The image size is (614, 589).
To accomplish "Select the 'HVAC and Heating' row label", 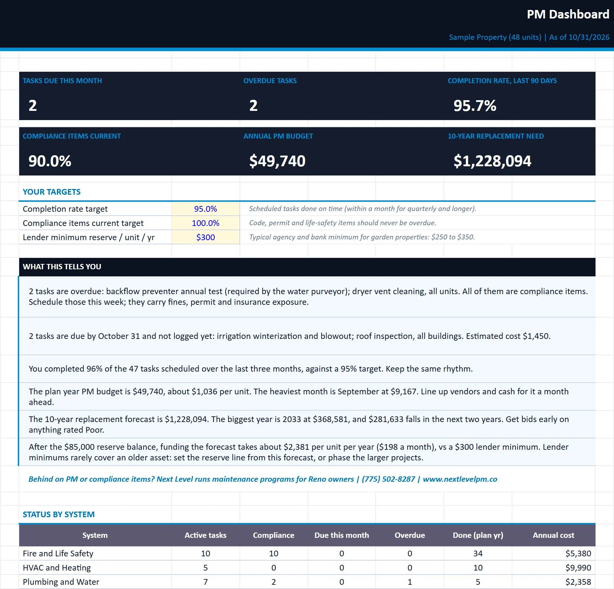I will click(x=57, y=568).
